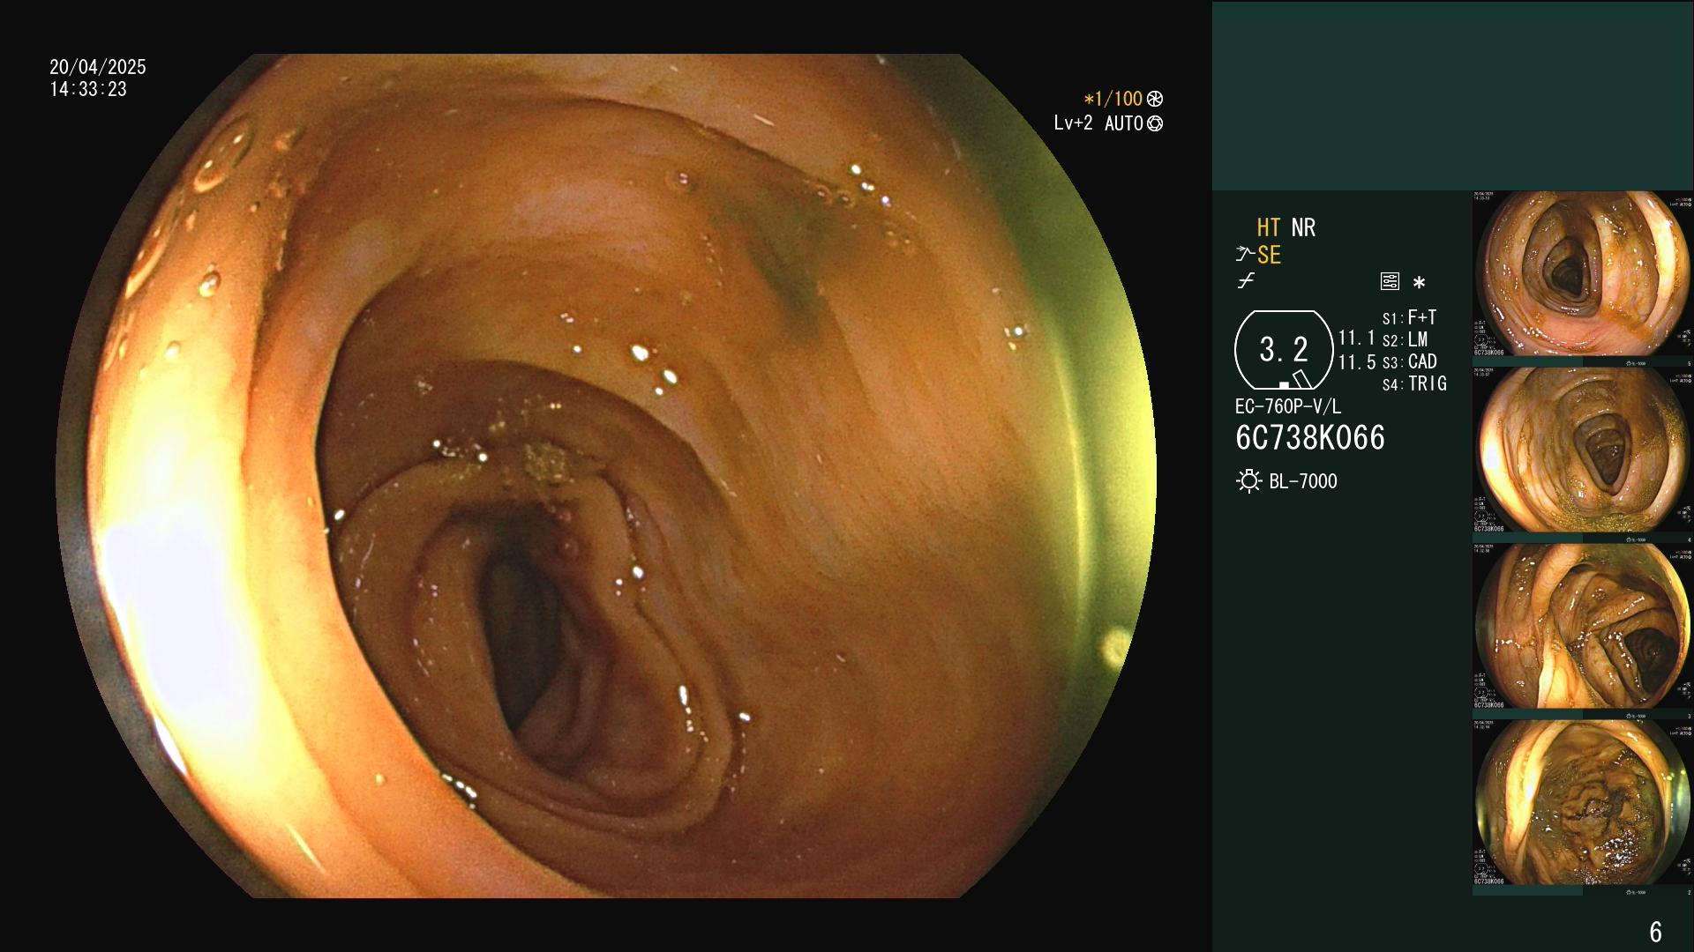This screenshot has width=1694, height=952.
Task: Click the 11.1 diameter value
Action: pos(1357,338)
